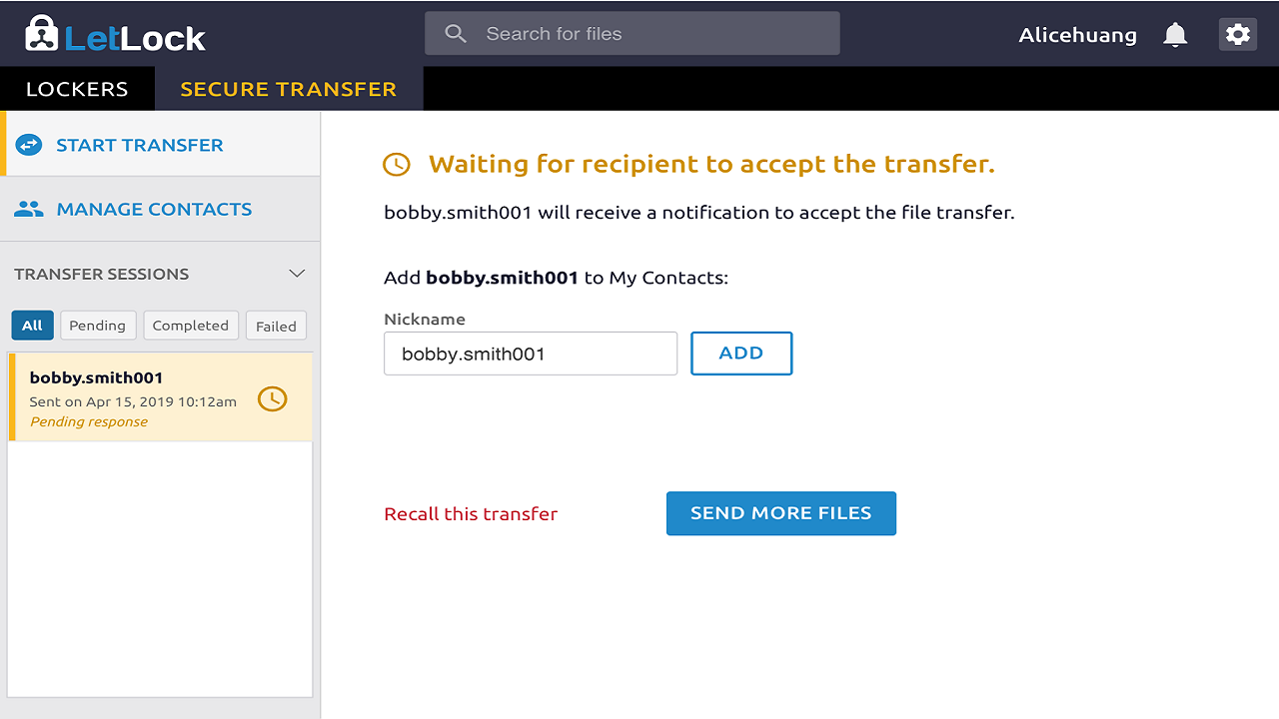Image resolution: width=1279 pixels, height=719 pixels.
Task: Click the ADD nickname button
Action: (741, 354)
